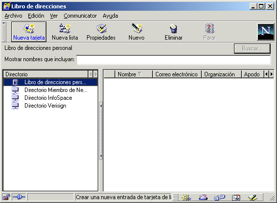Maximize the Libro de direcciones window
The image size is (277, 203).
pyautogui.click(x=261, y=6)
